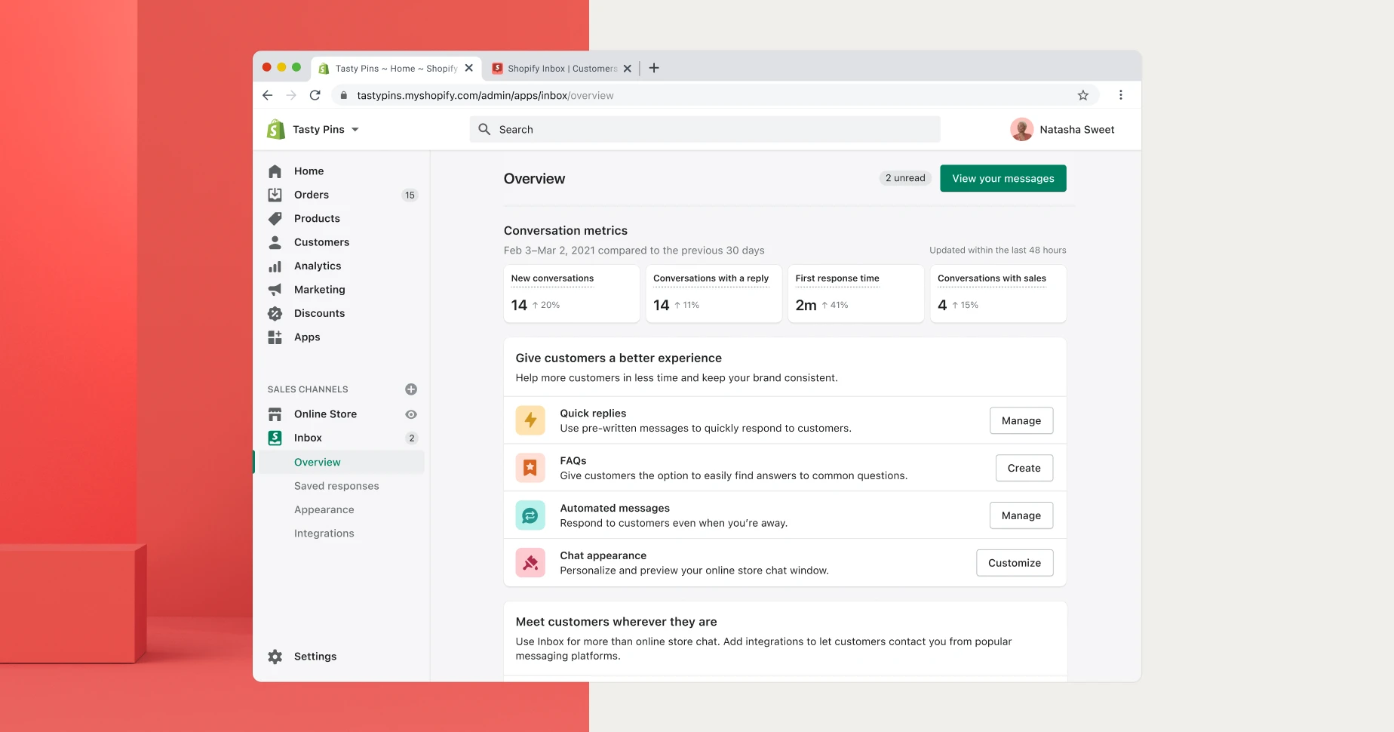This screenshot has width=1394, height=732.
Task: Select the Automated messages chat icon
Action: pyautogui.click(x=530, y=515)
